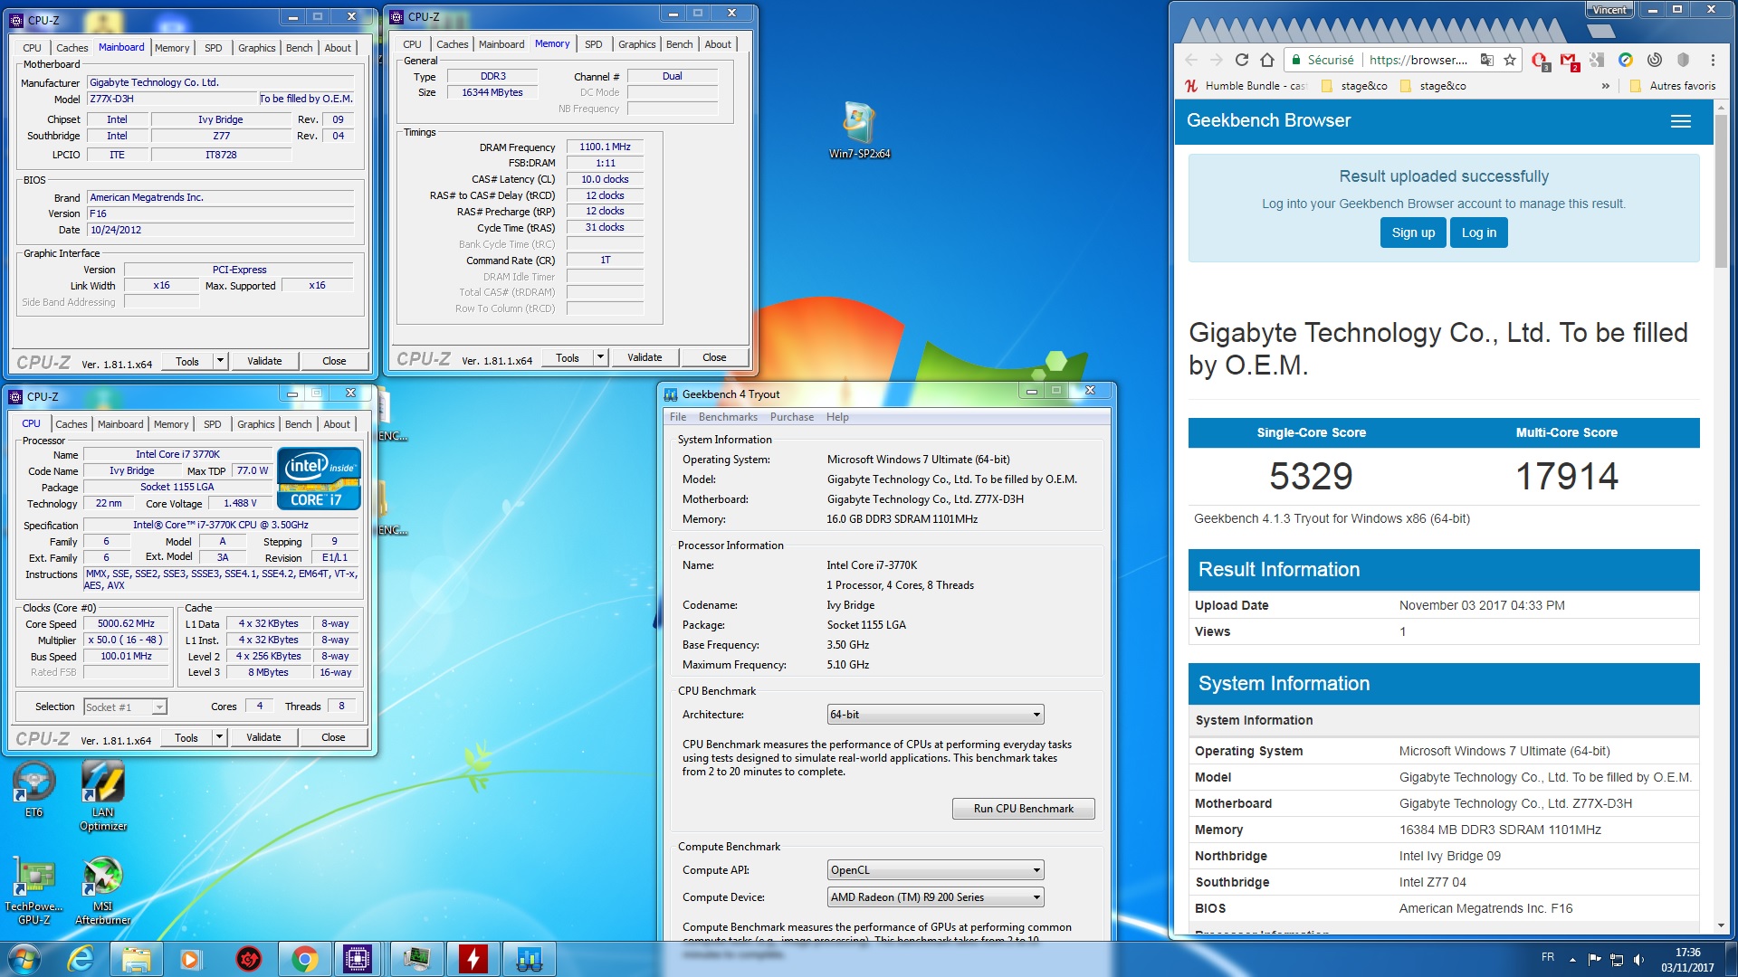Viewport: 1738px width, 977px height.
Task: Show hidden tray icons arrow
Action: pyautogui.click(x=1572, y=959)
